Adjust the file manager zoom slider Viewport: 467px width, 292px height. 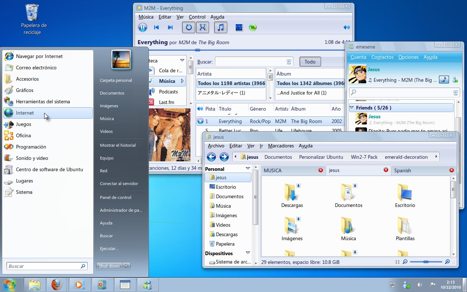tap(426, 262)
